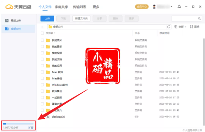The width and height of the screenshot is (205, 132).
Task: Click the folder icon of Mac备份
Action: click(x=48, y=79)
